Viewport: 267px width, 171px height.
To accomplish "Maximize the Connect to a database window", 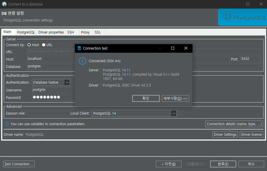I will [x=248, y=4].
